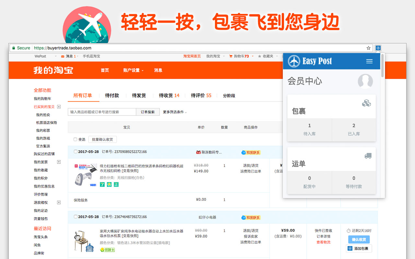Switch to the 待付款 tab
Image resolution: width=415 pixels, height=259 pixels.
pos(112,96)
